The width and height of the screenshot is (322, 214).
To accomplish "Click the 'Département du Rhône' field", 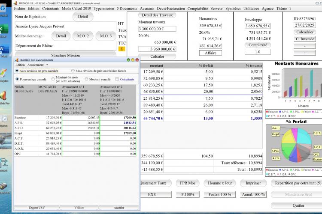I will 66,46.
